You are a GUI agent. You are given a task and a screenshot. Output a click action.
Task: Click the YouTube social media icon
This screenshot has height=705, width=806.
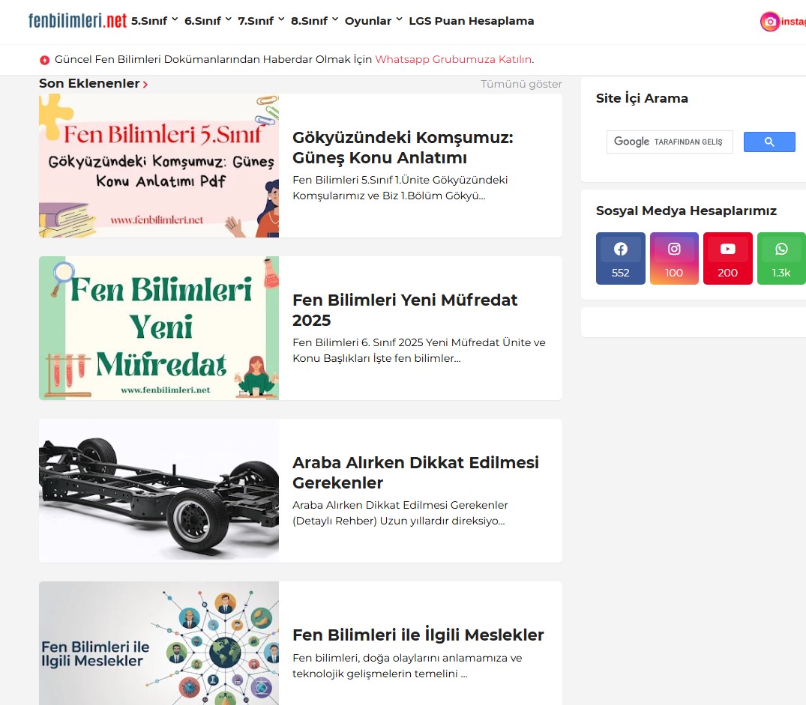727,250
